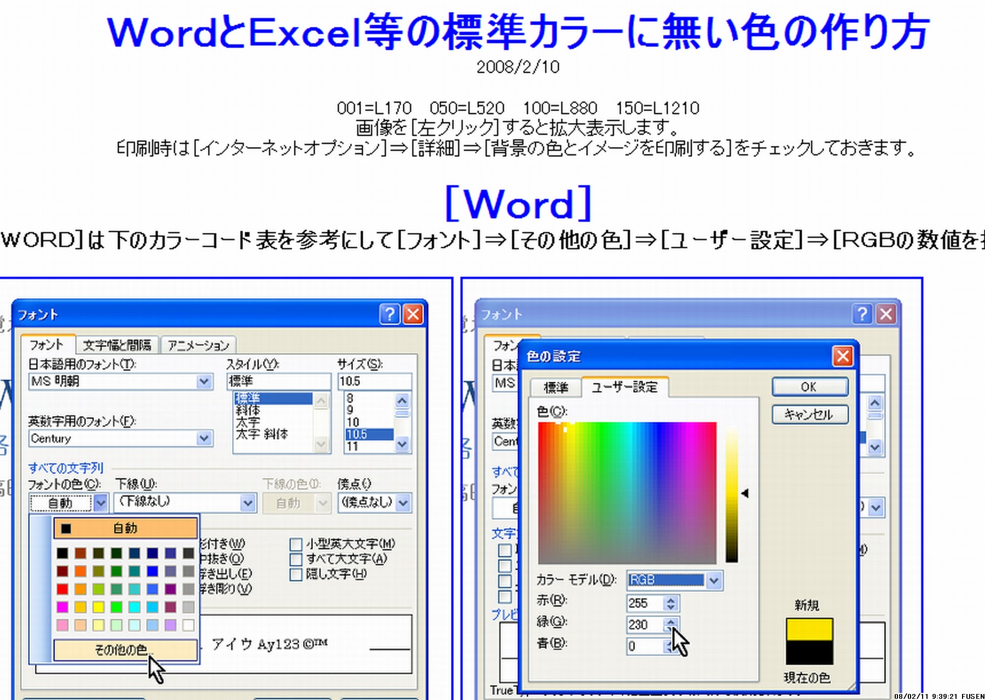Click the 赤(R) spinner arrows
This screenshot has width=985, height=700.
[671, 603]
